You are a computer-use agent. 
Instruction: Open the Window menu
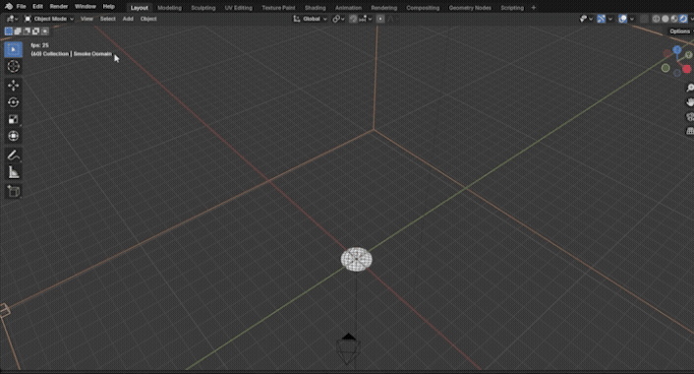tap(86, 7)
